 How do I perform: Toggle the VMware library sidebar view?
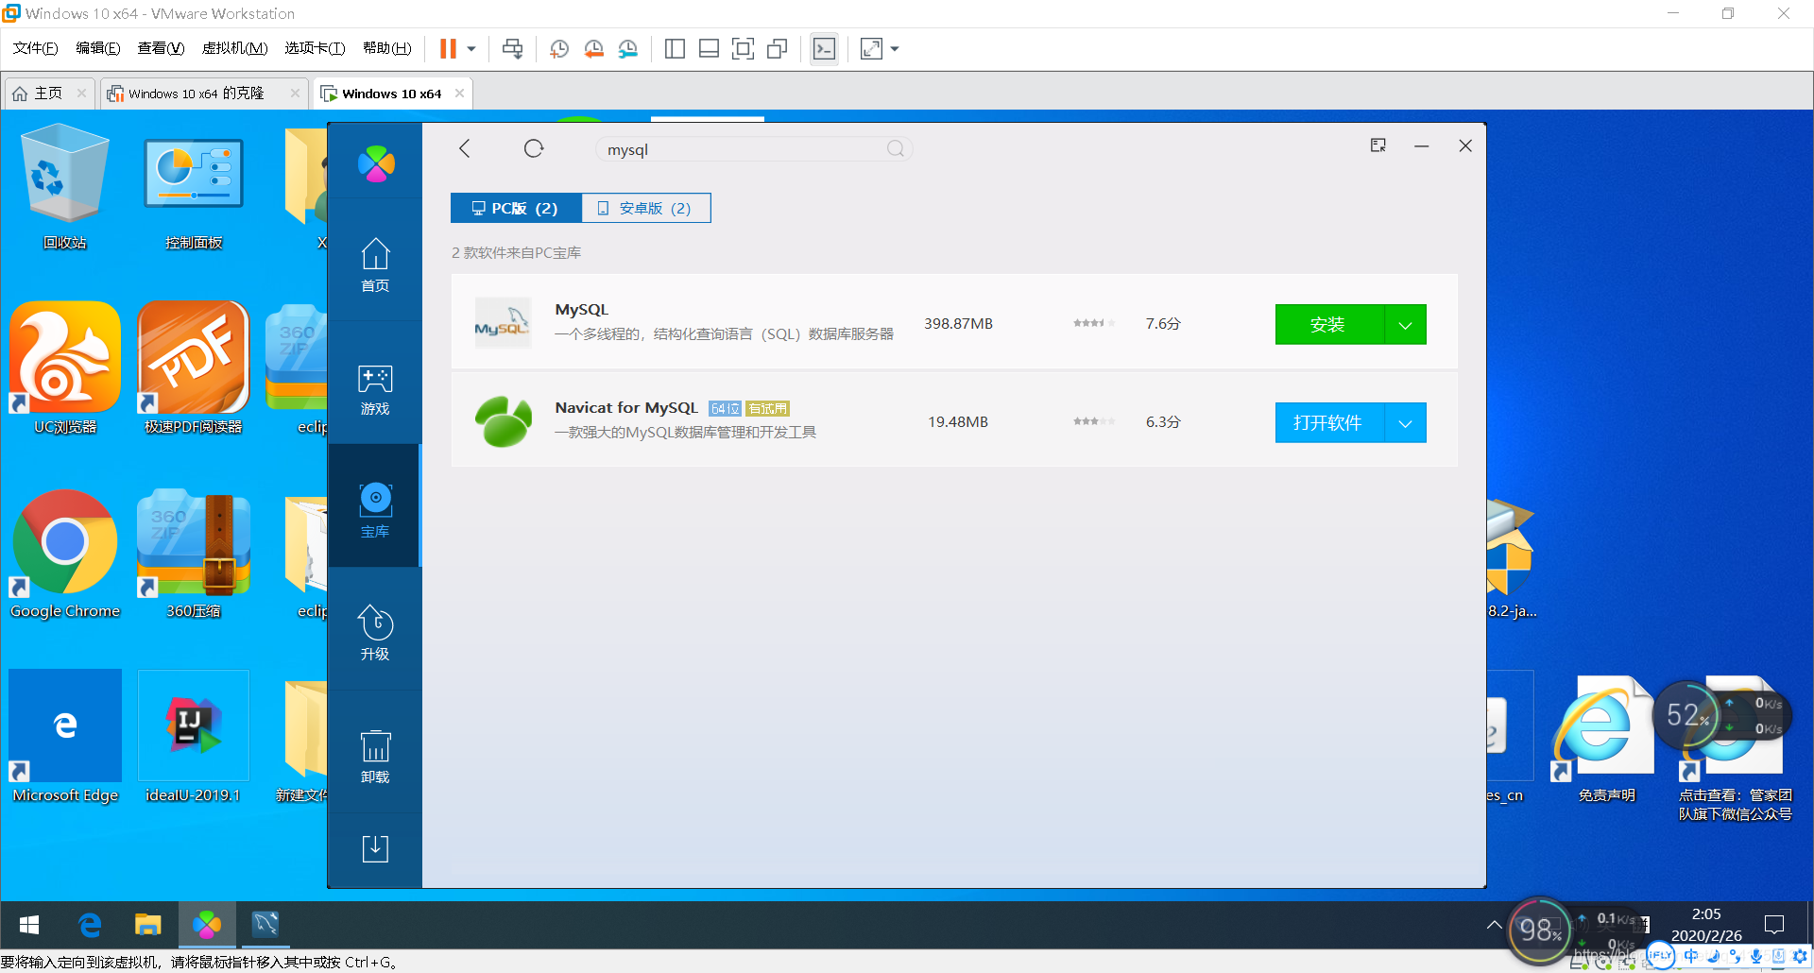(x=675, y=48)
